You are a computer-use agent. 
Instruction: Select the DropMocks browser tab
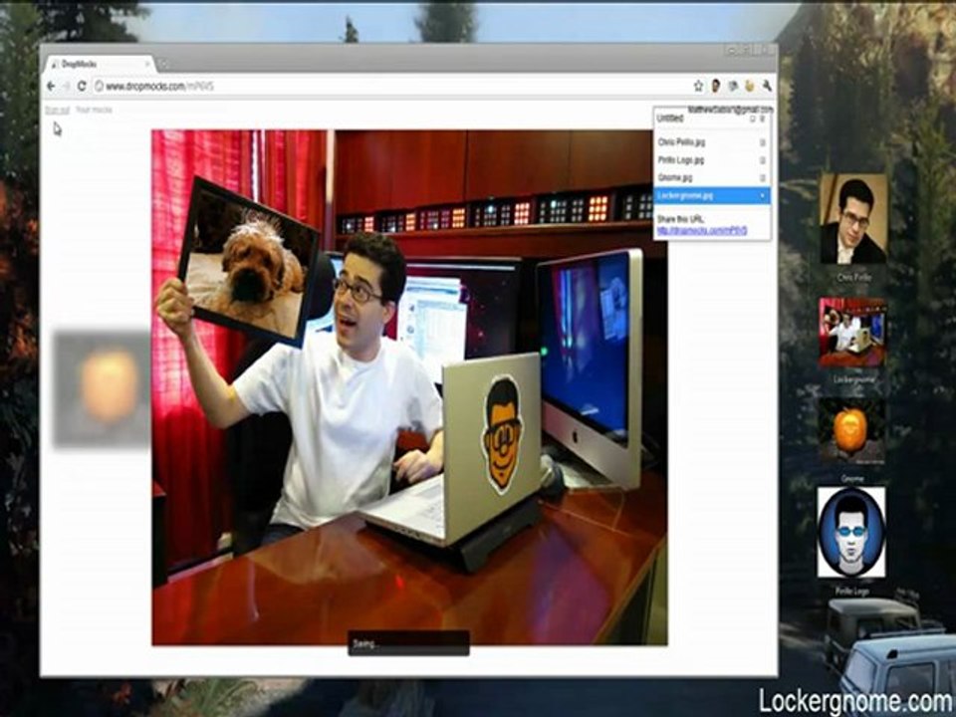tap(99, 64)
